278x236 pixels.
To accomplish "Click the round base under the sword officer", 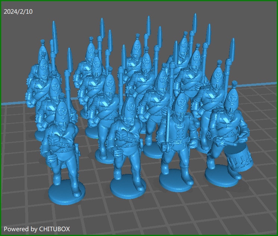I will pos(175,182).
